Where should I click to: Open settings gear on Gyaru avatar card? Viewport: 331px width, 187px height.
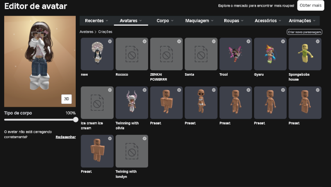(x=283, y=41)
